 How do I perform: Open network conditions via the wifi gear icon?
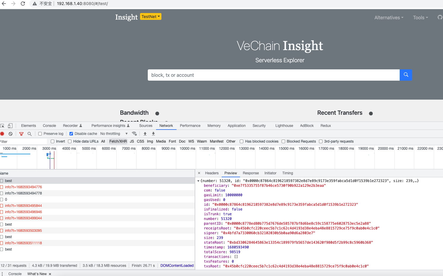[x=134, y=134]
